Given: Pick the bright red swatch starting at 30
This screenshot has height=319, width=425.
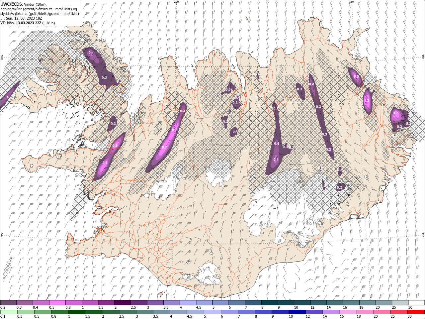Looking at the screenshot, I should click(x=416, y=312).
